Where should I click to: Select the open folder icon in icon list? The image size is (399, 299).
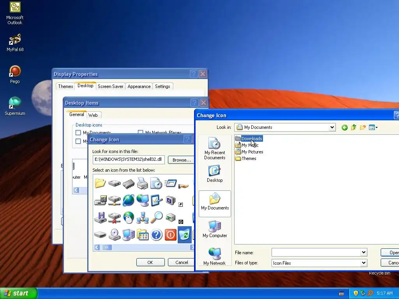click(100, 183)
